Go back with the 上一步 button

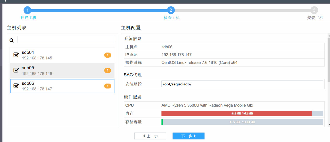click(x=150, y=136)
